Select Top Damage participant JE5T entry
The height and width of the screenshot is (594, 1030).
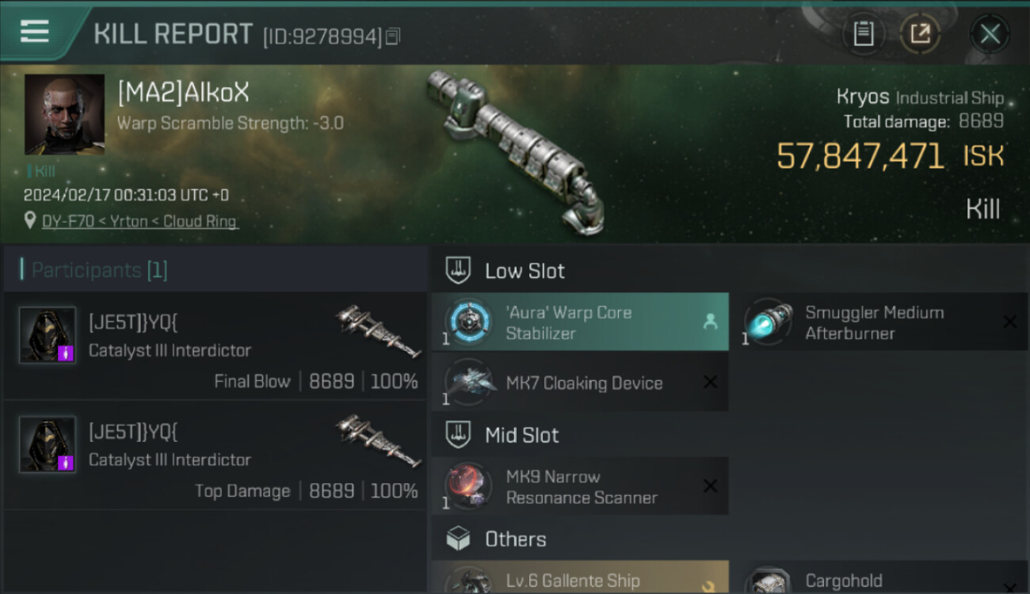click(x=215, y=455)
